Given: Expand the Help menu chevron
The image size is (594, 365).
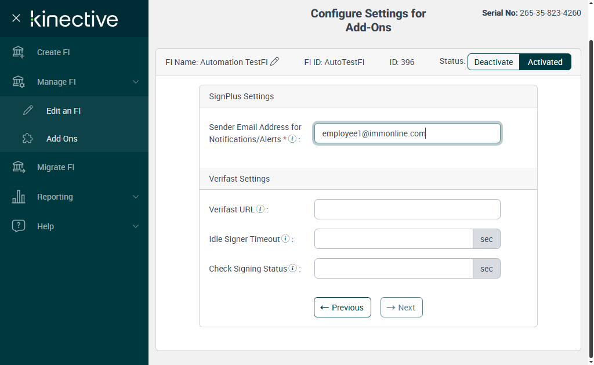Looking at the screenshot, I should pos(136,226).
